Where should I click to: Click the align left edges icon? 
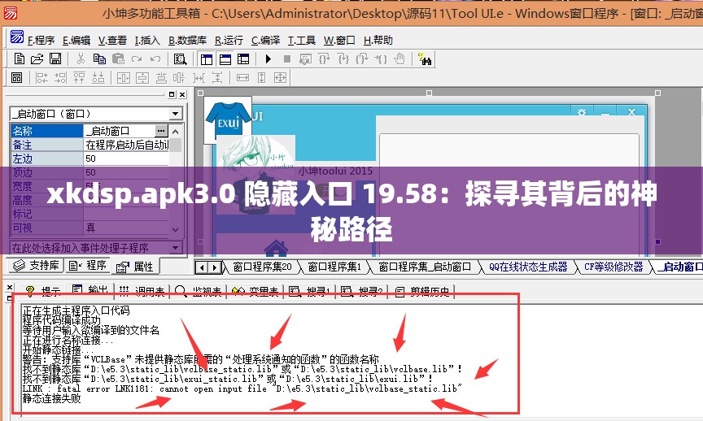pyautogui.click(x=41, y=77)
